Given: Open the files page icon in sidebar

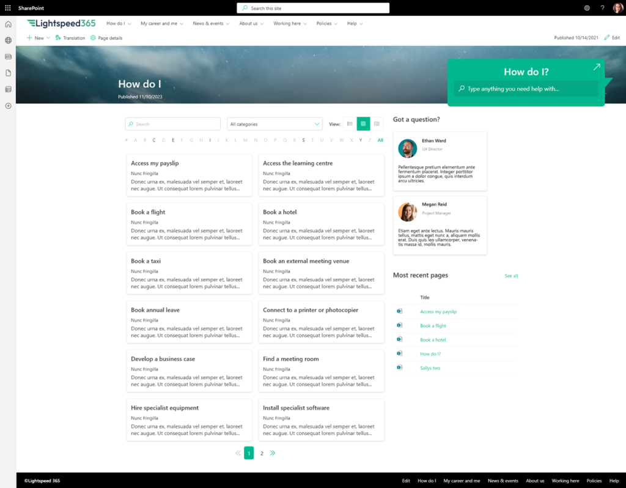Looking at the screenshot, I should (x=8, y=73).
